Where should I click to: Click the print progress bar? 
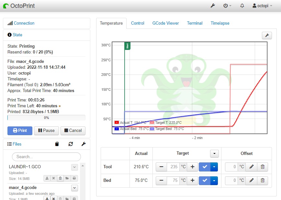point(46,118)
